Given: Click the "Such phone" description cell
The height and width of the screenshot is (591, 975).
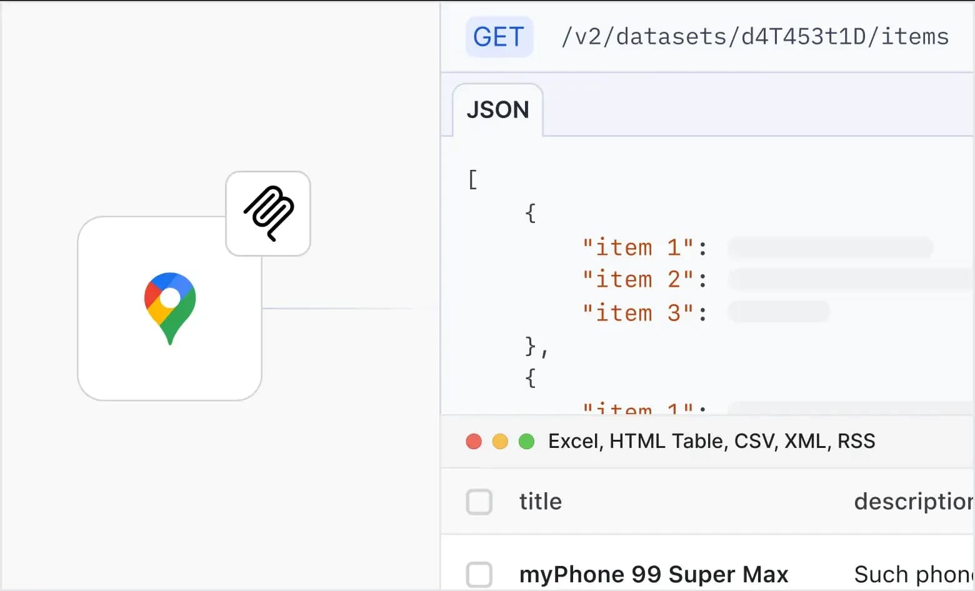Looking at the screenshot, I should (912, 574).
